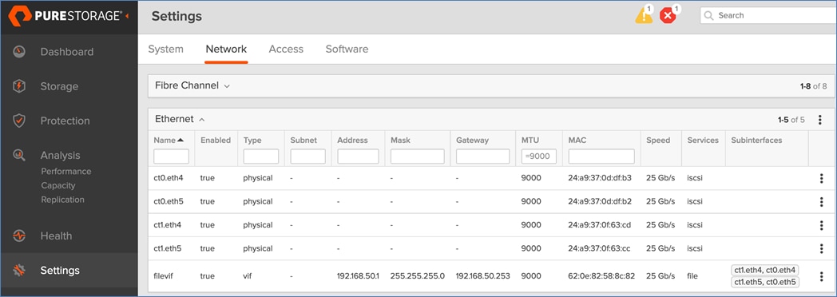The image size is (837, 297).
Task: Open Ethernet panel kebab menu
Action: coord(820,120)
